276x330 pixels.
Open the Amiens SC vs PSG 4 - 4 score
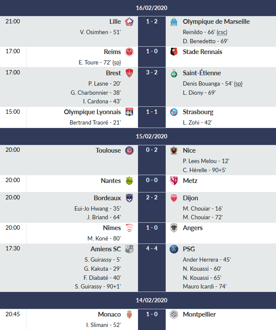click(151, 249)
